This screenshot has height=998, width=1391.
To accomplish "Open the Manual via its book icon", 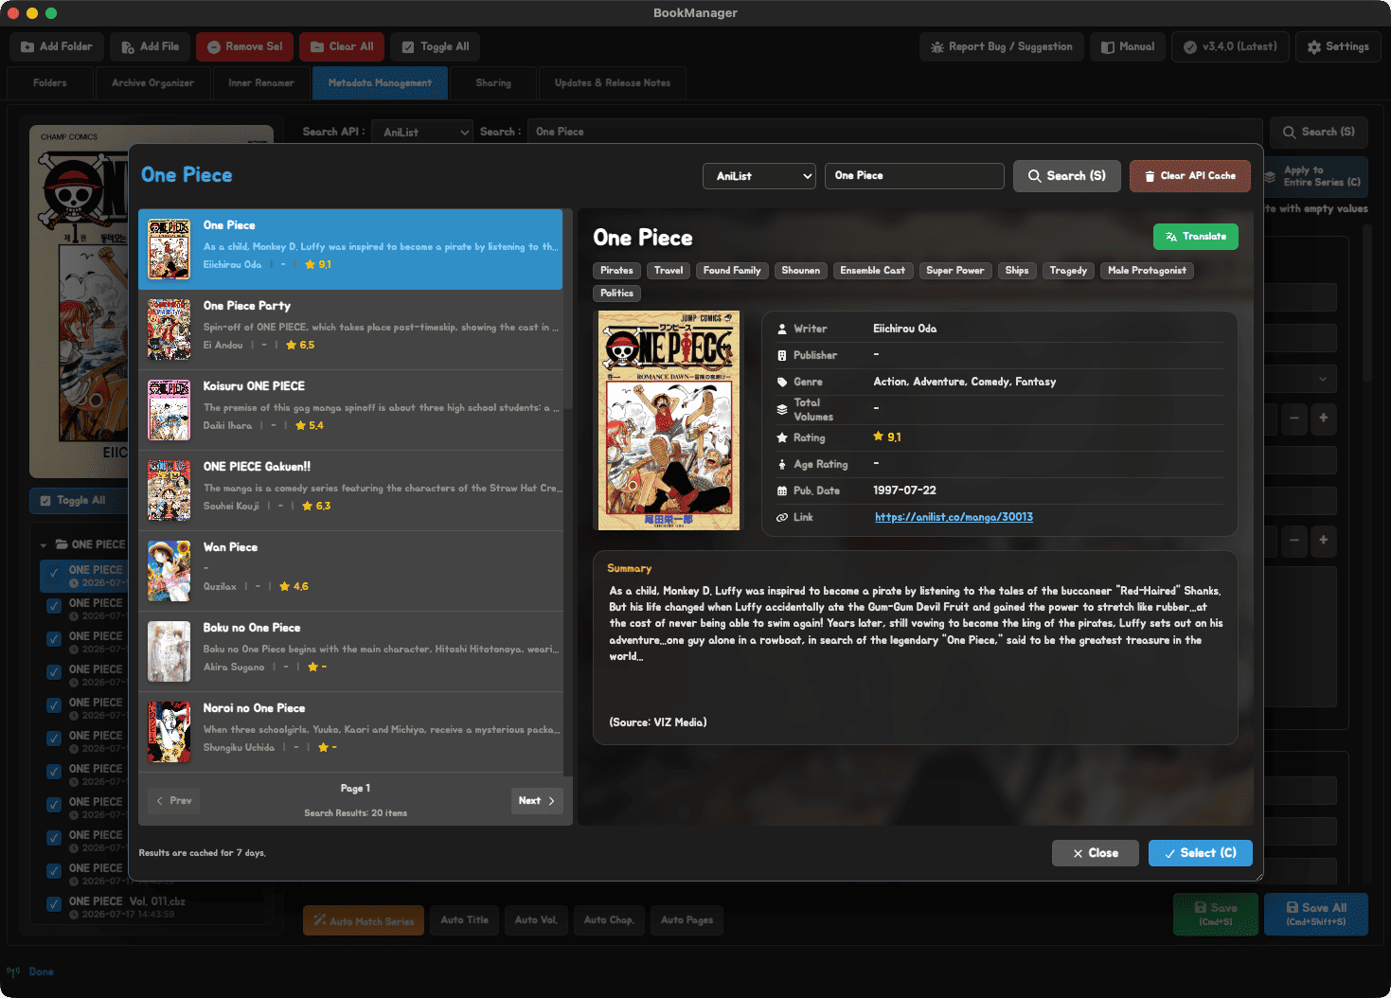I will (x=1108, y=47).
